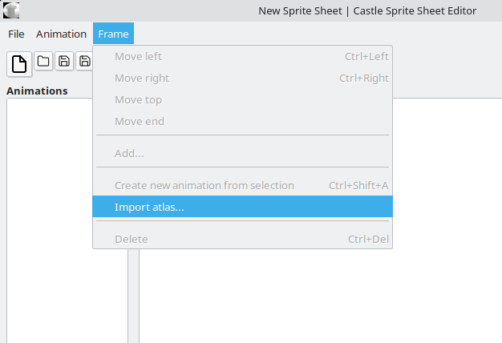The width and height of the screenshot is (502, 343).
Task: Open the Animation menu
Action: (61, 34)
